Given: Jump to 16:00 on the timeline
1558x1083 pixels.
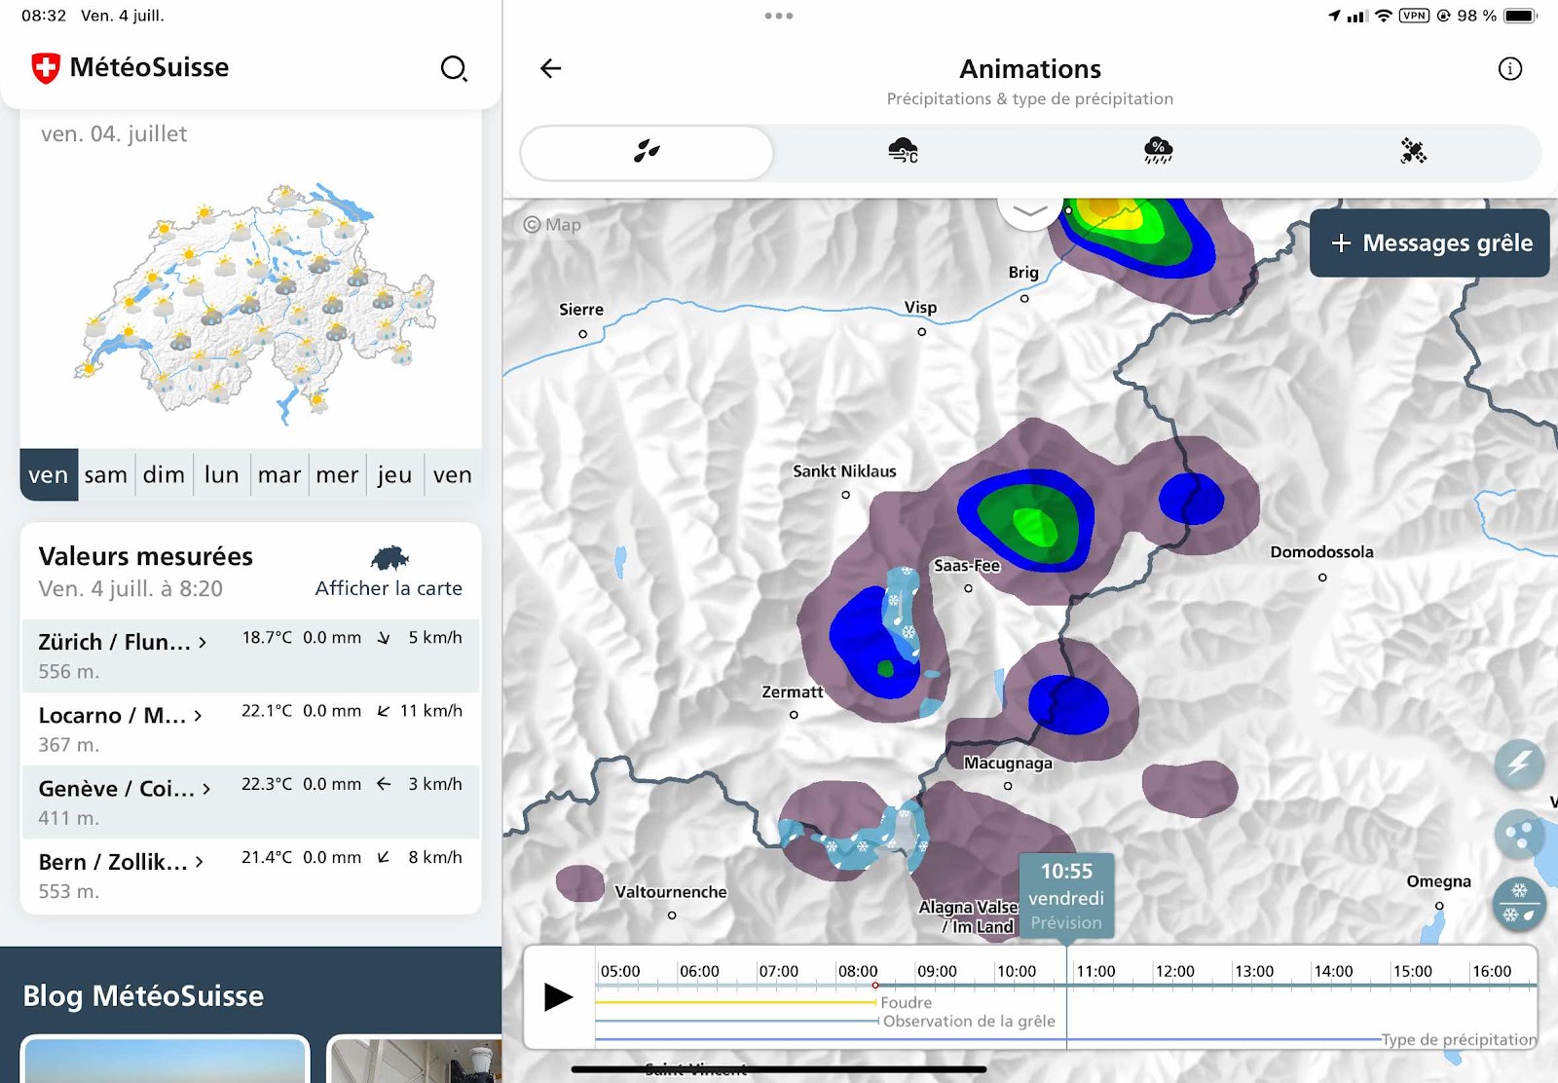Looking at the screenshot, I should click(1492, 971).
